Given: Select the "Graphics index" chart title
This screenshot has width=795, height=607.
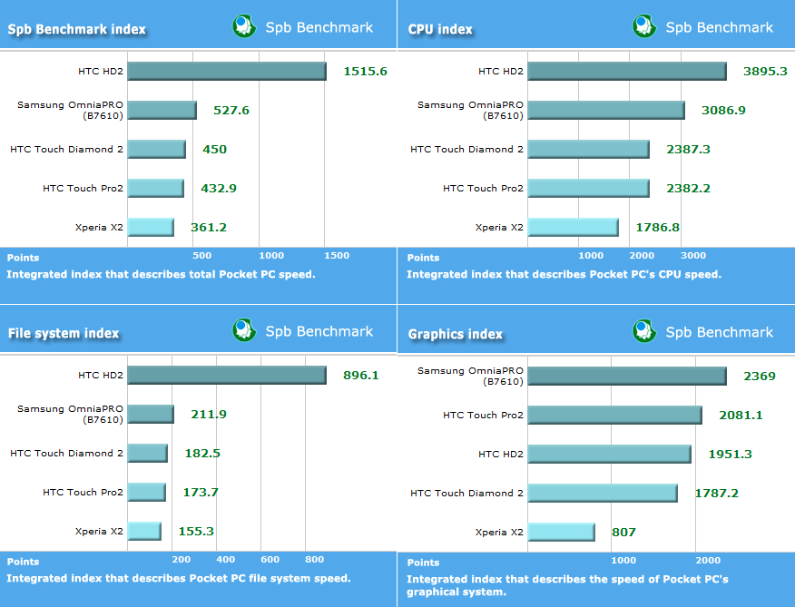Looking at the screenshot, I should click(456, 334).
